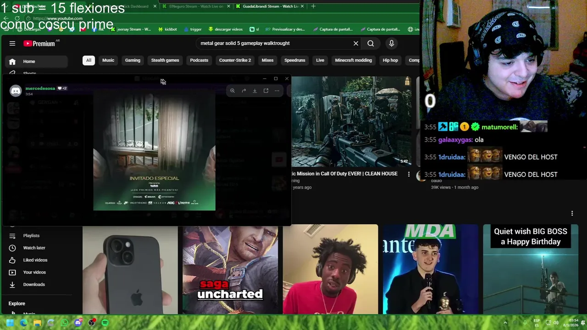Open Liked videos in YouTube sidebar
This screenshot has width=587, height=330.
coord(35,260)
